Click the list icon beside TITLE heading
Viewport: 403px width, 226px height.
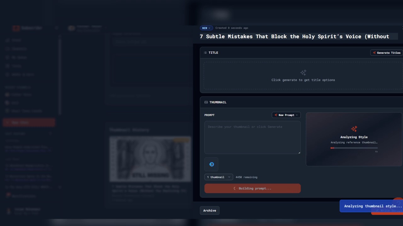pos(205,53)
